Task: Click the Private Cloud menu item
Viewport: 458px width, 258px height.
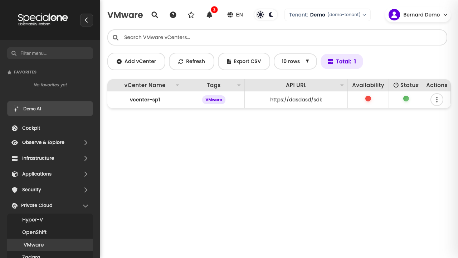Action: coord(50,205)
